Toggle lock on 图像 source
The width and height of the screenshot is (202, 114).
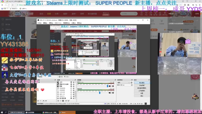[x=73, y=86]
